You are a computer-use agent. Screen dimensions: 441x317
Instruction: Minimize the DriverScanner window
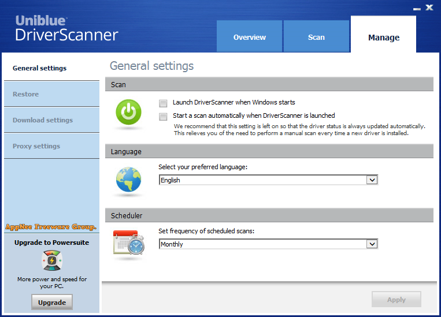[x=417, y=9]
